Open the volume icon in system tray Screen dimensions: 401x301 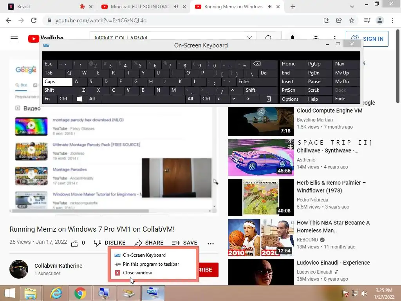pyautogui.click(x=364, y=294)
